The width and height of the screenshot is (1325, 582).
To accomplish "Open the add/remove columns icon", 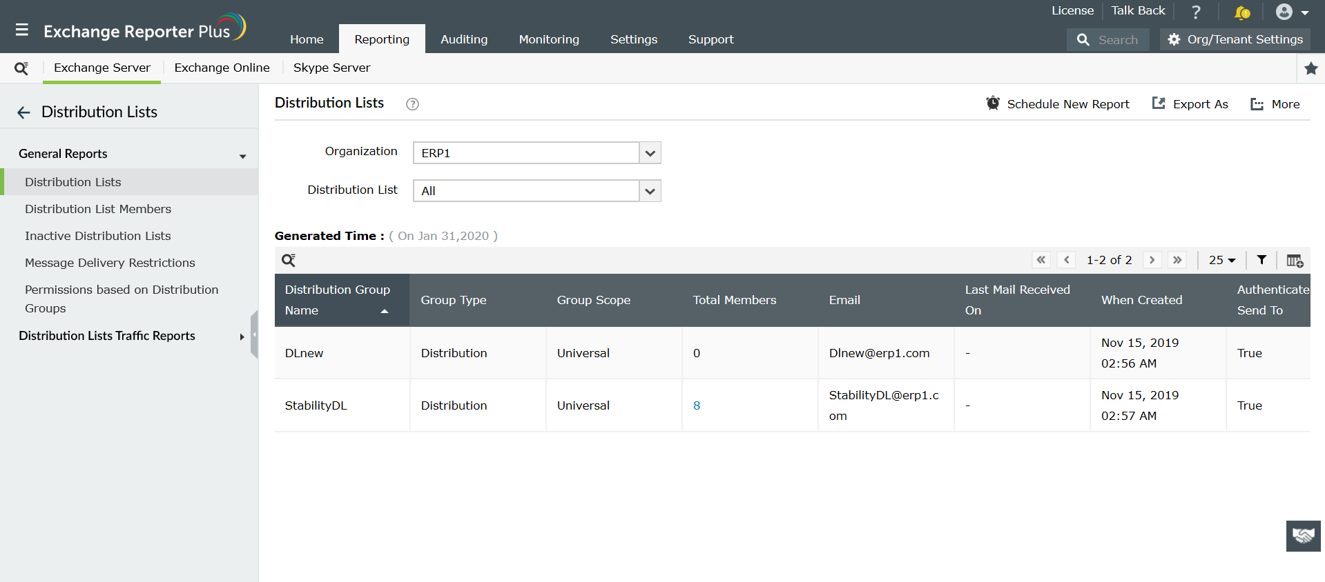I will (x=1295, y=261).
